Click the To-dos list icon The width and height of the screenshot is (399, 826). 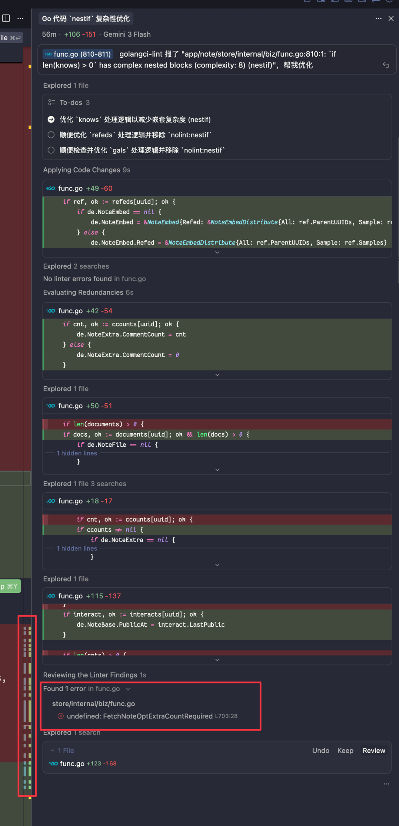[x=52, y=103]
